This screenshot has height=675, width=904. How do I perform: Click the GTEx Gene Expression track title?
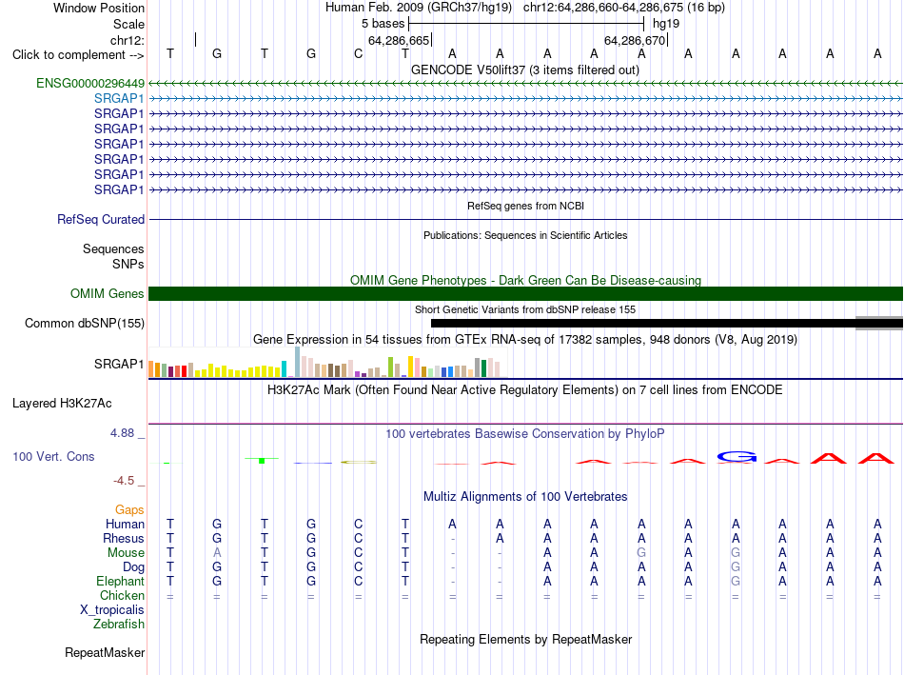525,339
